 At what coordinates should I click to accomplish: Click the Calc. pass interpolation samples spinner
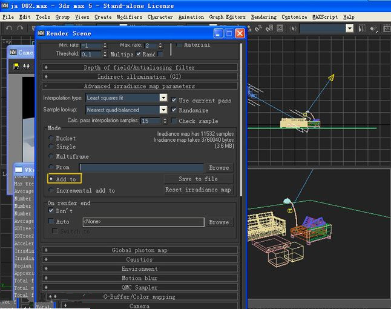[x=165, y=121]
